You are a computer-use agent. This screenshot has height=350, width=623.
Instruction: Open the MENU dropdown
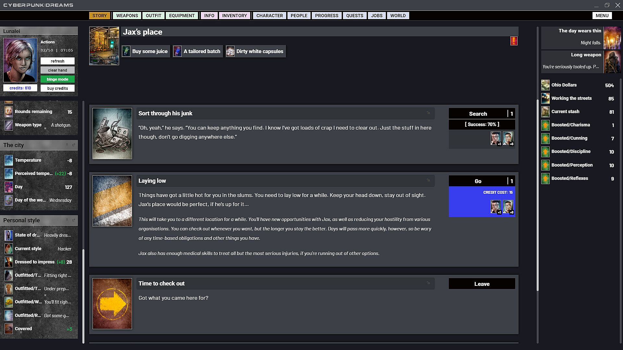(602, 16)
